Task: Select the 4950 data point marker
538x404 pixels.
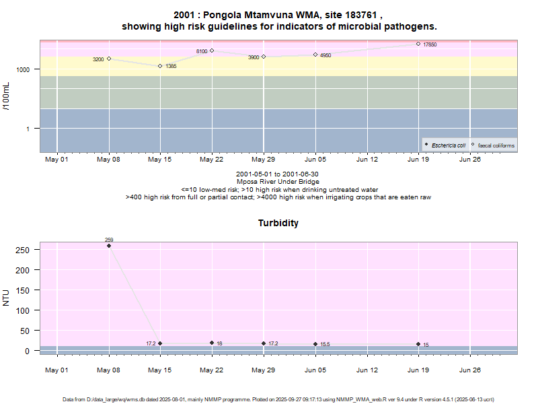Action: click(315, 55)
